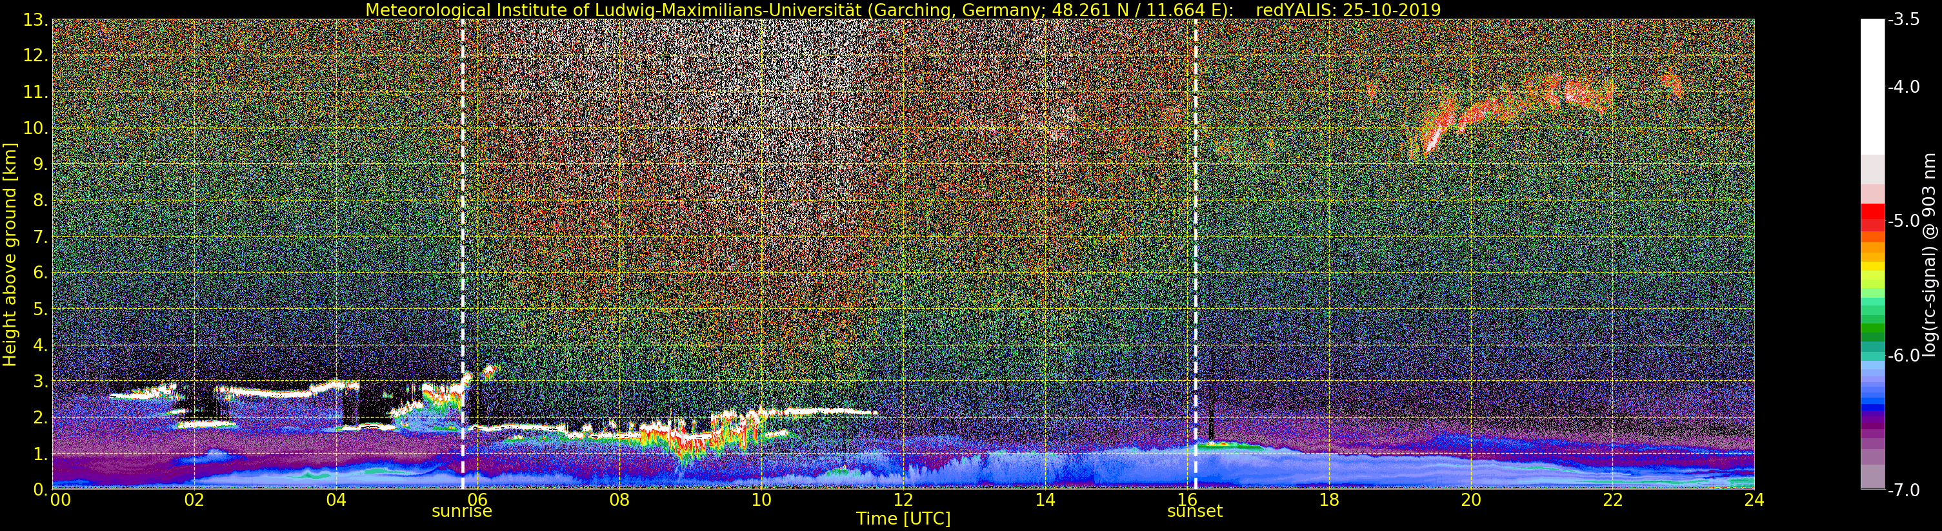Click the '20' time tick label

[1470, 499]
